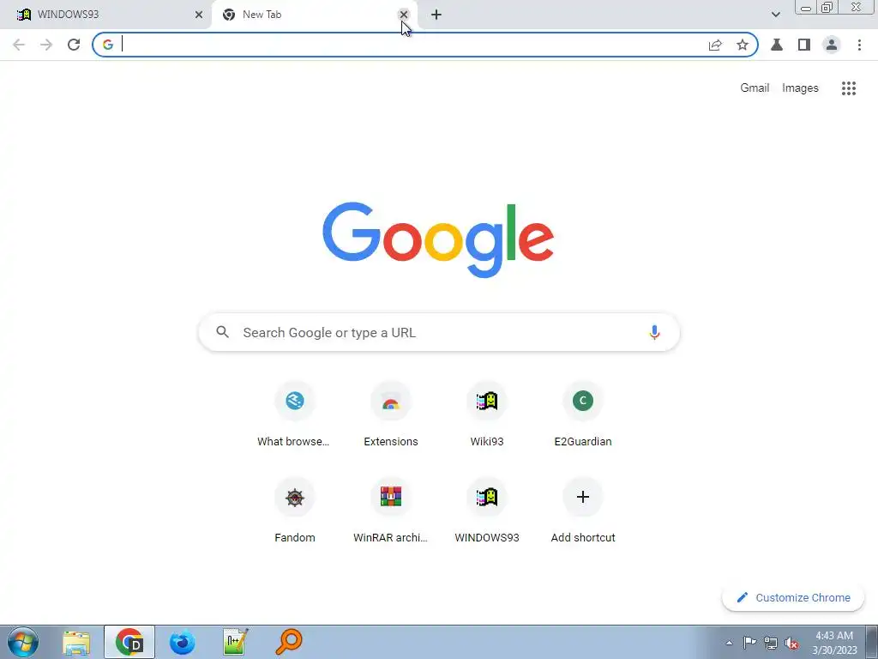Select the New Tab tab

[314, 15]
